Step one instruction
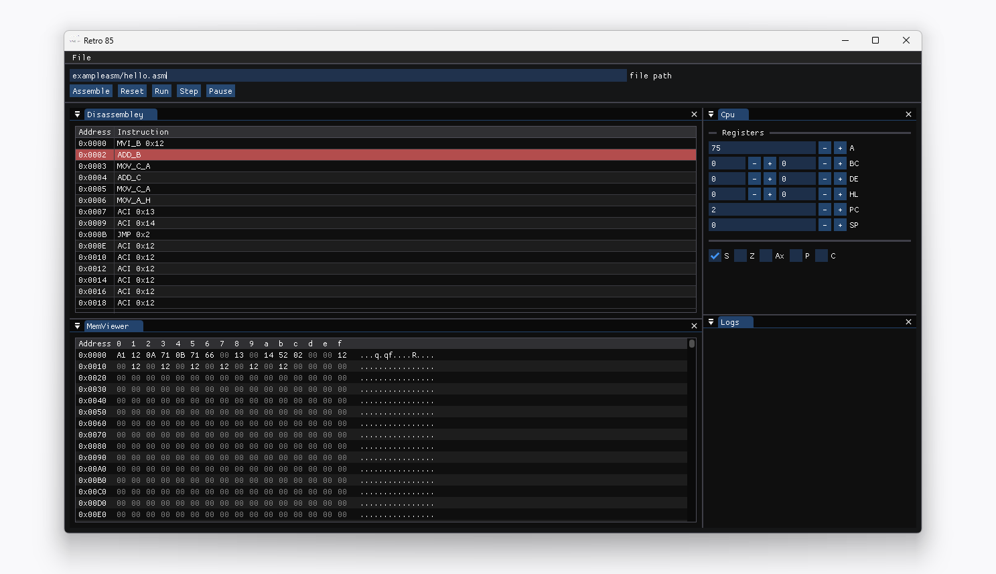This screenshot has height=574, width=996. [189, 91]
